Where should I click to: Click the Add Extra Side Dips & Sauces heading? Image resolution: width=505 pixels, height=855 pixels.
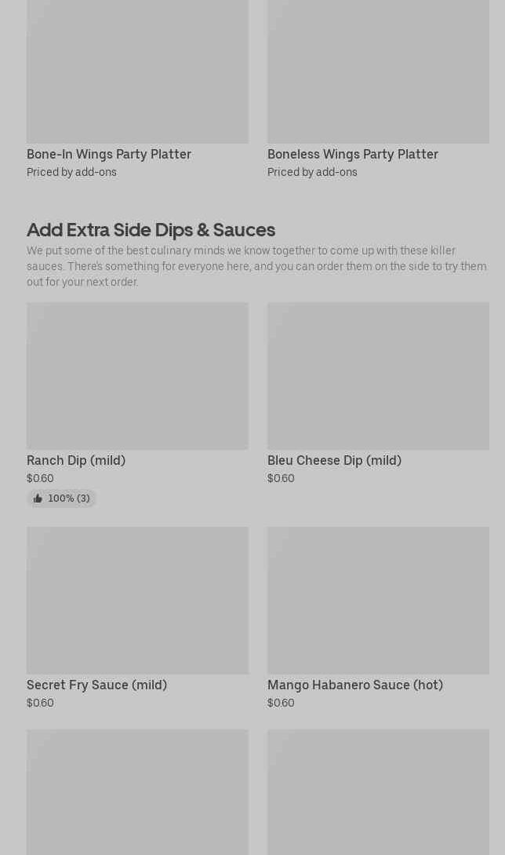point(151,230)
